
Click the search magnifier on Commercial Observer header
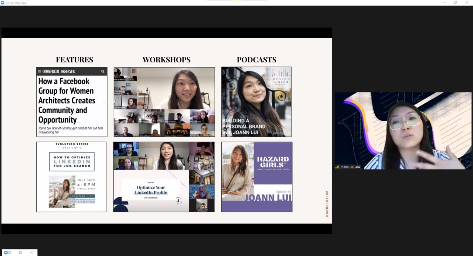coord(103,71)
